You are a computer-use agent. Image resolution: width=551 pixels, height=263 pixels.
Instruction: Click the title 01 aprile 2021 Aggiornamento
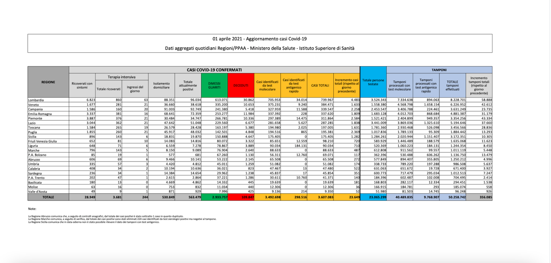tap(260, 39)
